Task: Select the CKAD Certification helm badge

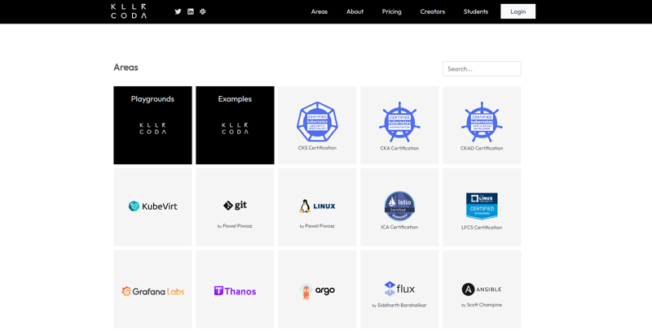Action: click(482, 122)
